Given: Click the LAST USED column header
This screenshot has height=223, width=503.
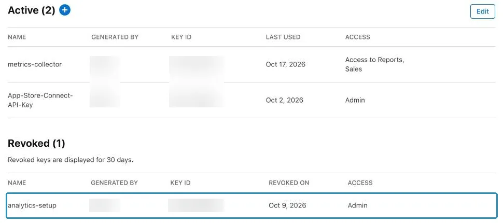Looking at the screenshot, I should pyautogui.click(x=283, y=37).
